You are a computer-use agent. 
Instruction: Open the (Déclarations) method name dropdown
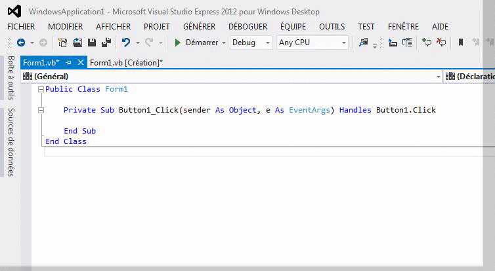pyautogui.click(x=469, y=77)
